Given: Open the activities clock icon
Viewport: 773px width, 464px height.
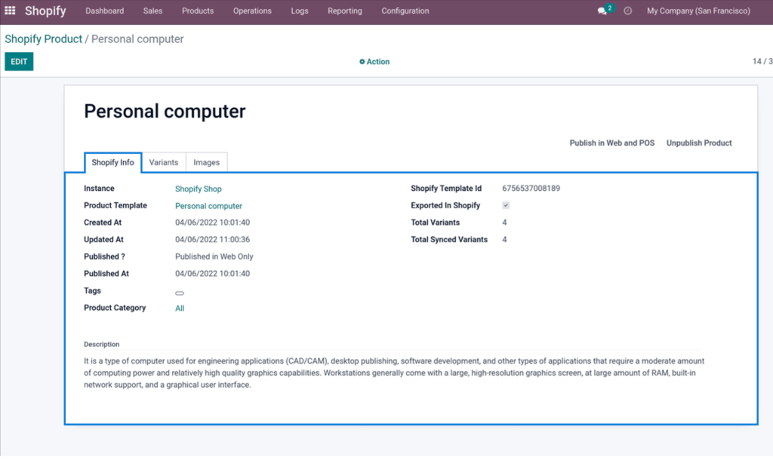Looking at the screenshot, I should pyautogui.click(x=627, y=11).
